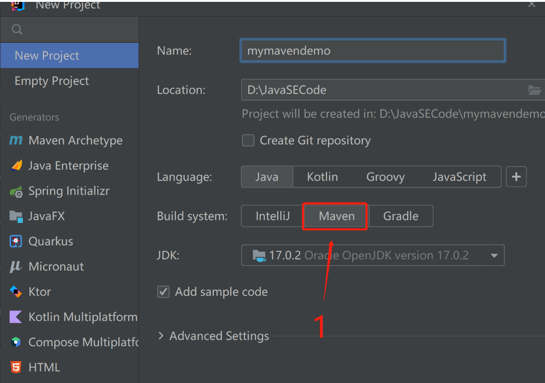
Task: Click the Spring Initializr leaf icon
Action: click(x=16, y=191)
